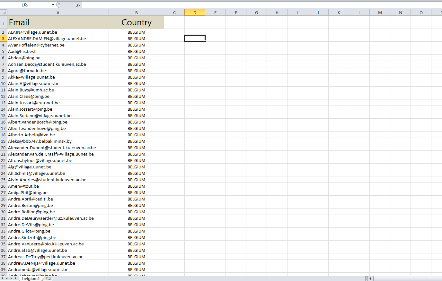The width and height of the screenshot is (442, 281).
Task: Select column D header
Action: point(195,13)
